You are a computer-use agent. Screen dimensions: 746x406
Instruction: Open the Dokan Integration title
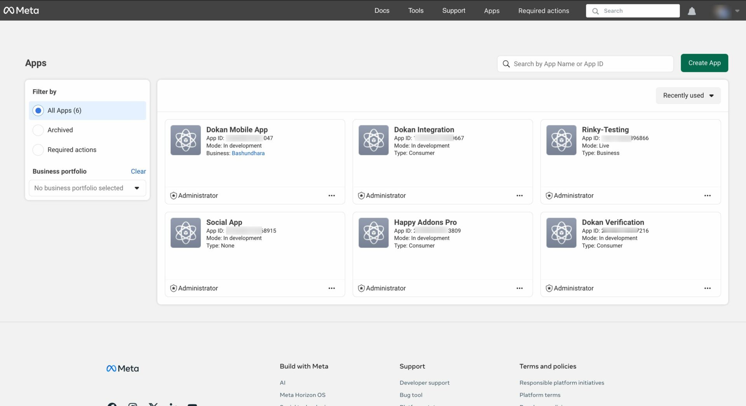[x=424, y=130]
